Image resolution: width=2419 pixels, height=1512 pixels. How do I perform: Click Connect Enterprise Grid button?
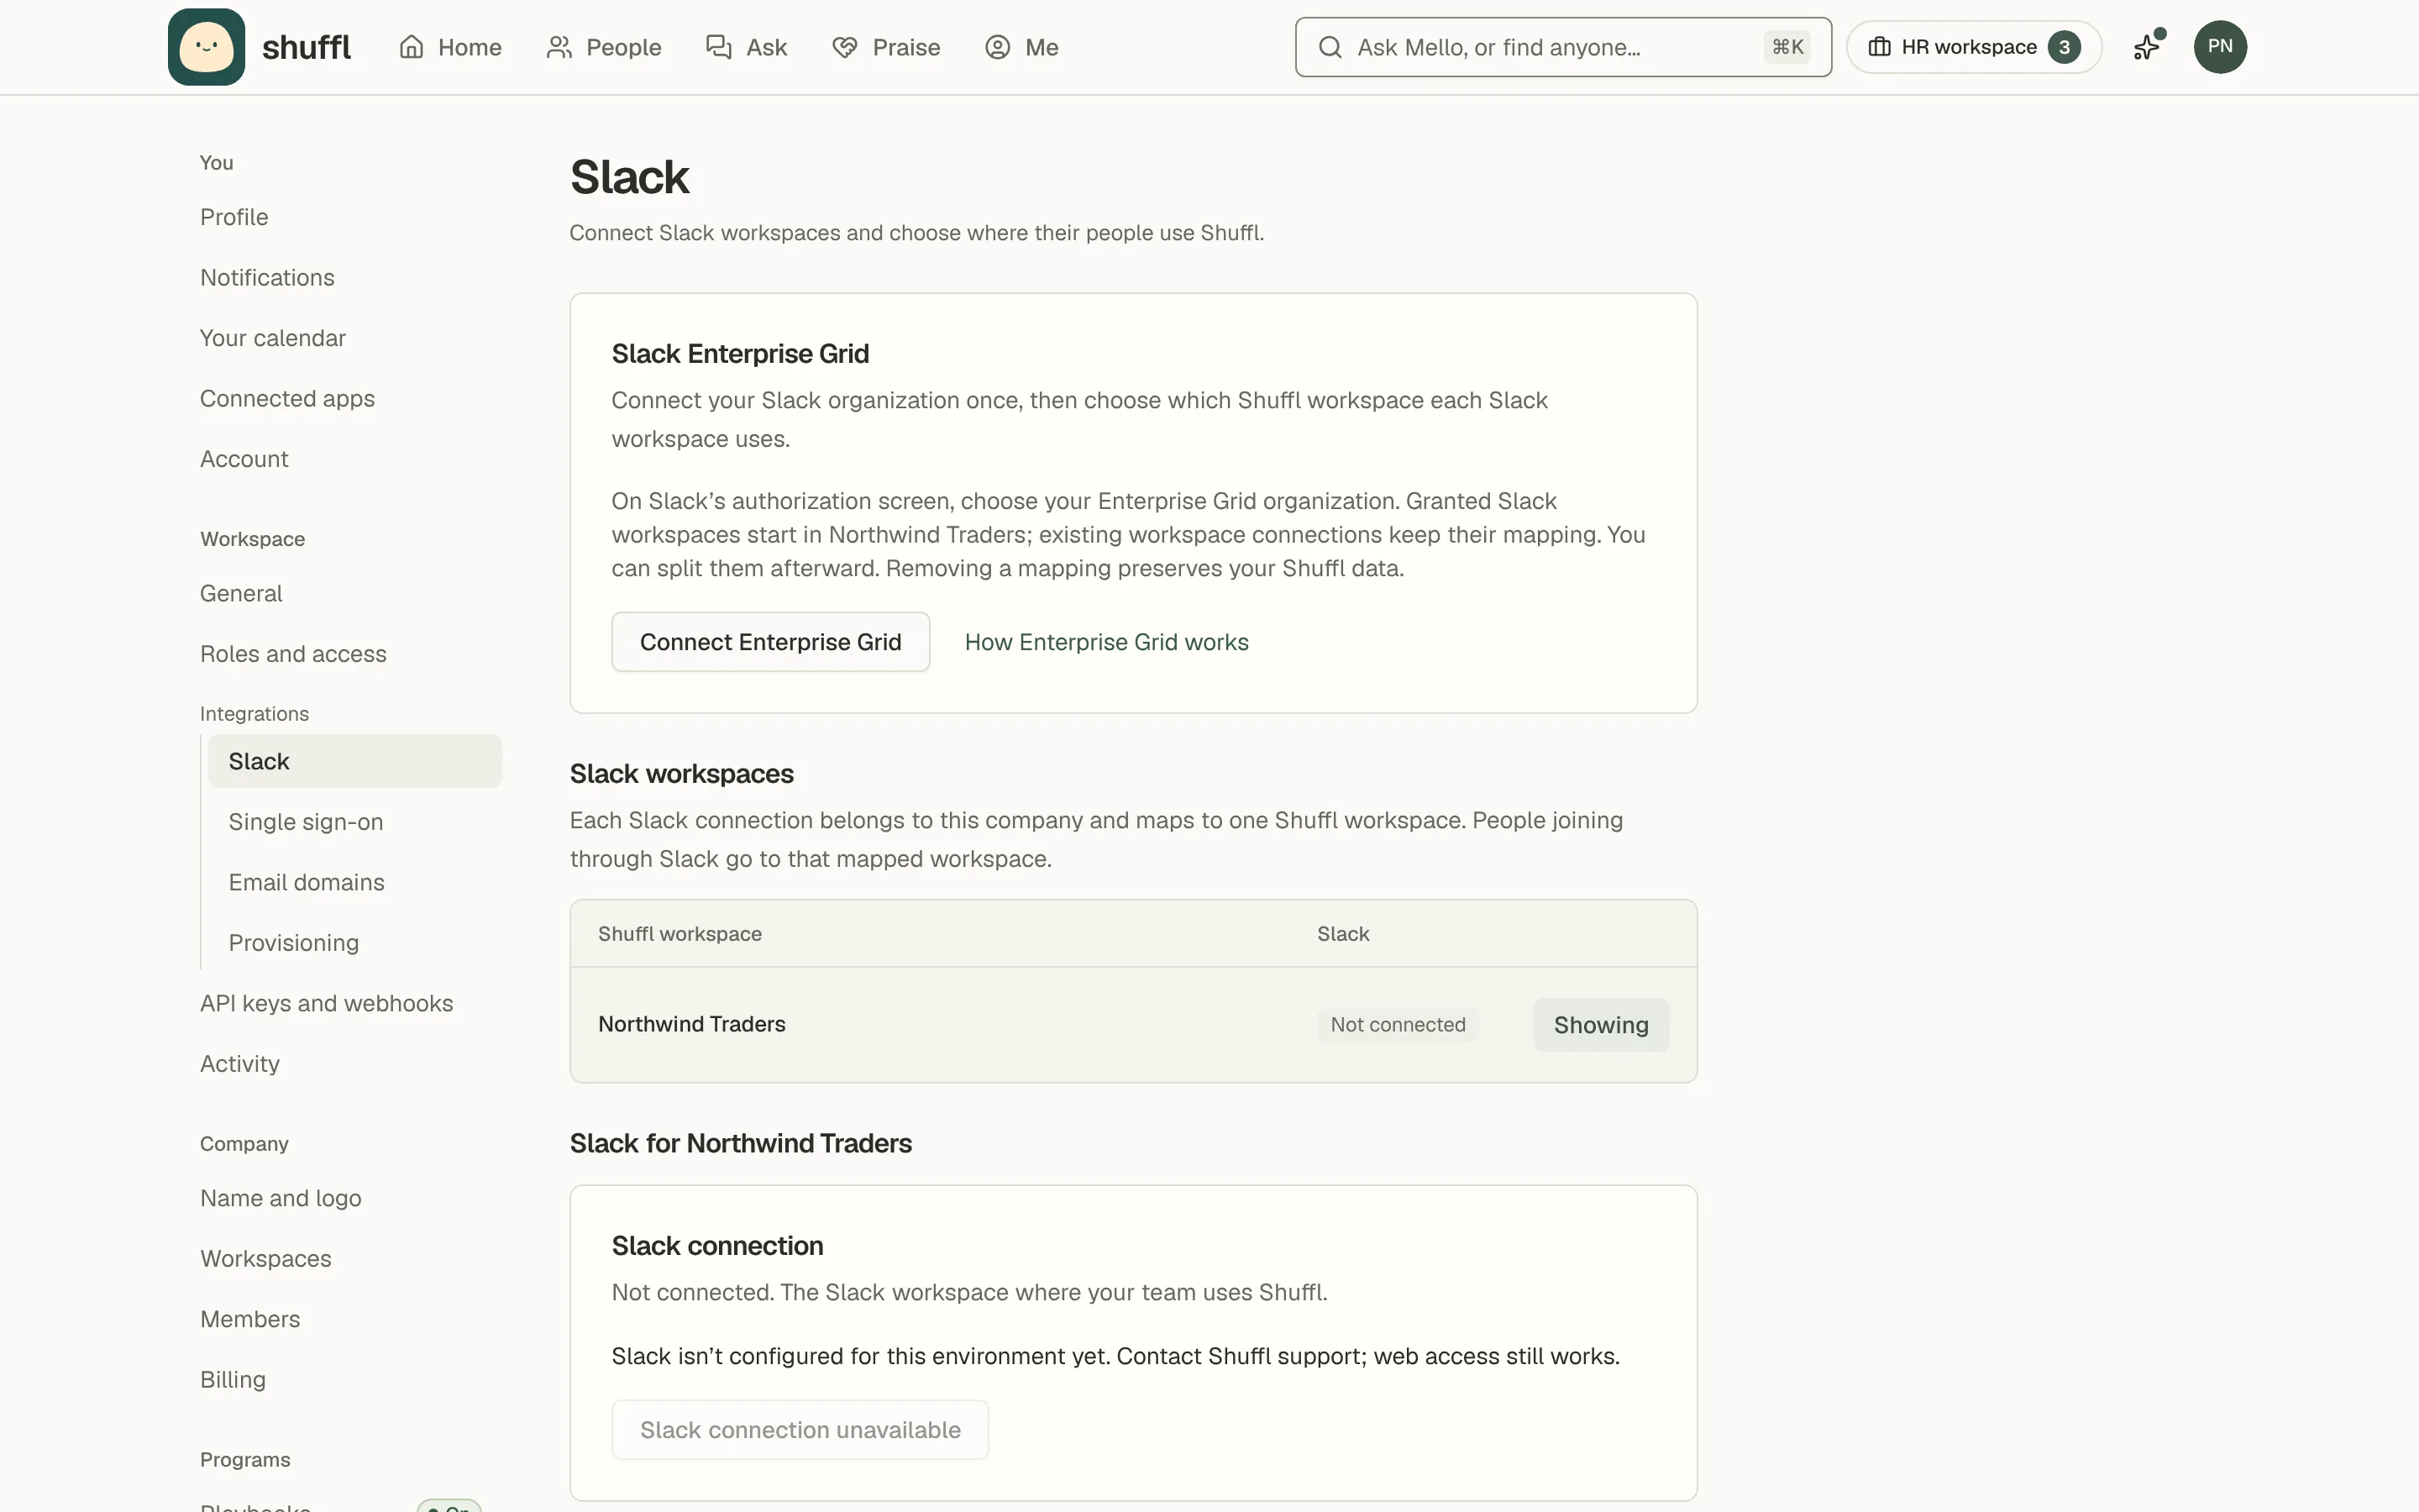point(769,642)
